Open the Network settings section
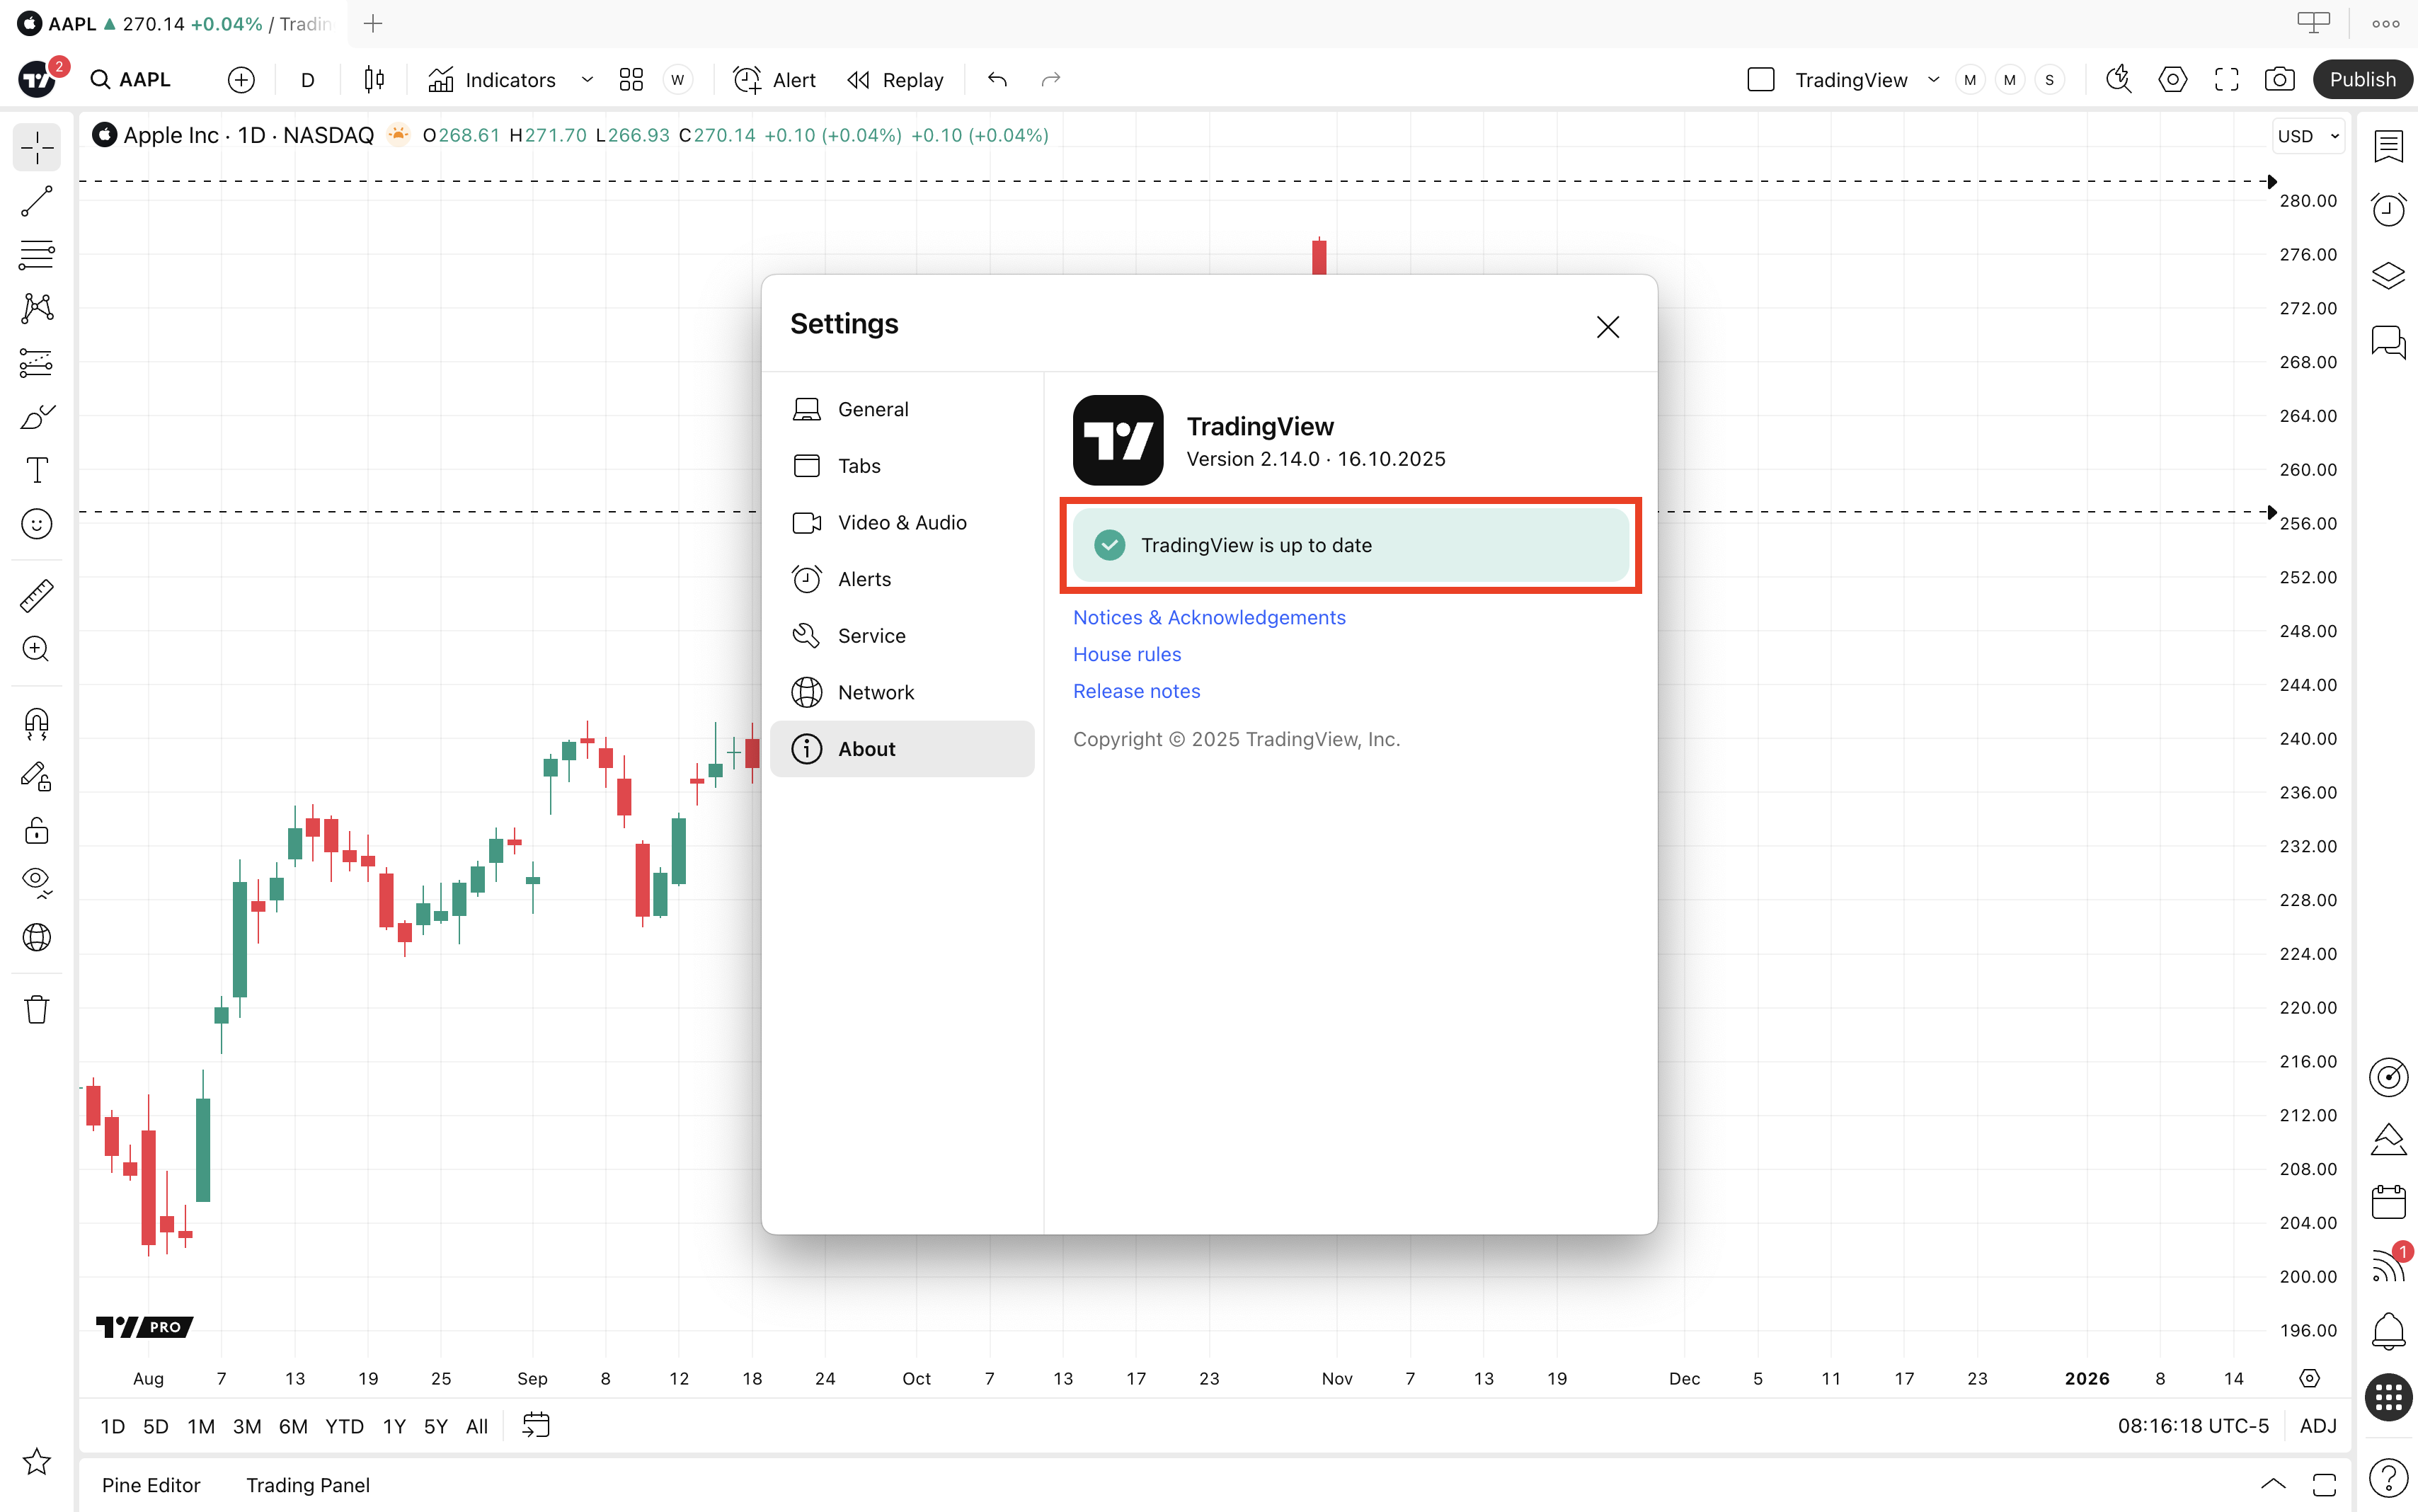Image resolution: width=2418 pixels, height=1512 pixels. click(x=875, y=692)
